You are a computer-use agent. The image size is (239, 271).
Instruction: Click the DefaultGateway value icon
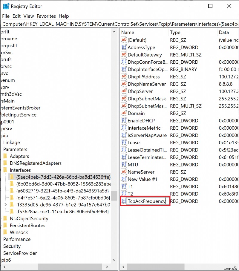(124, 55)
